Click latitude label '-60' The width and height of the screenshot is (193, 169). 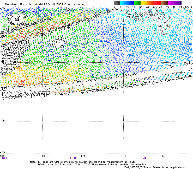point(2,152)
